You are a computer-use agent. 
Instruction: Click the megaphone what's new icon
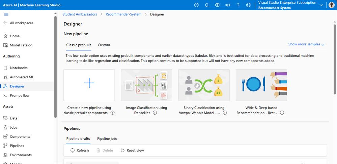point(228,5)
